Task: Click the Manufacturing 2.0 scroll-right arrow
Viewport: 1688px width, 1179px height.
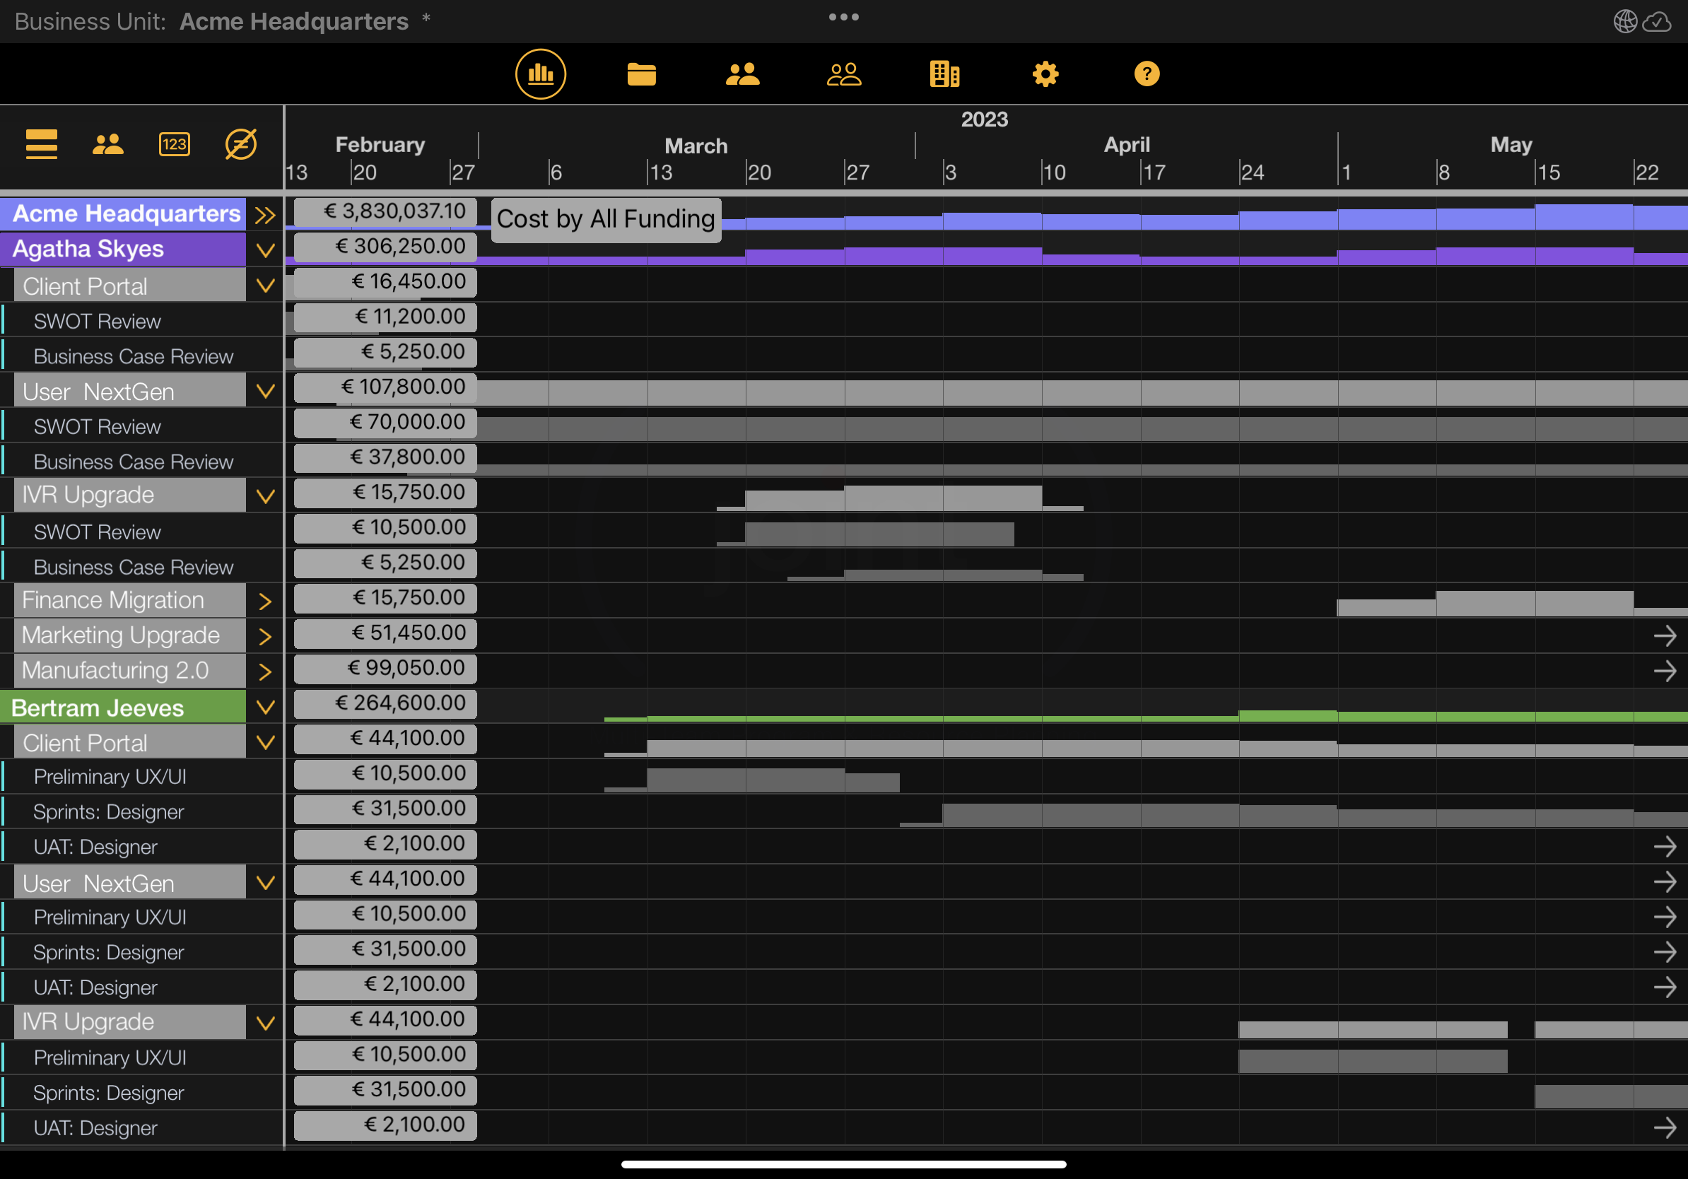Action: pyautogui.click(x=1665, y=670)
